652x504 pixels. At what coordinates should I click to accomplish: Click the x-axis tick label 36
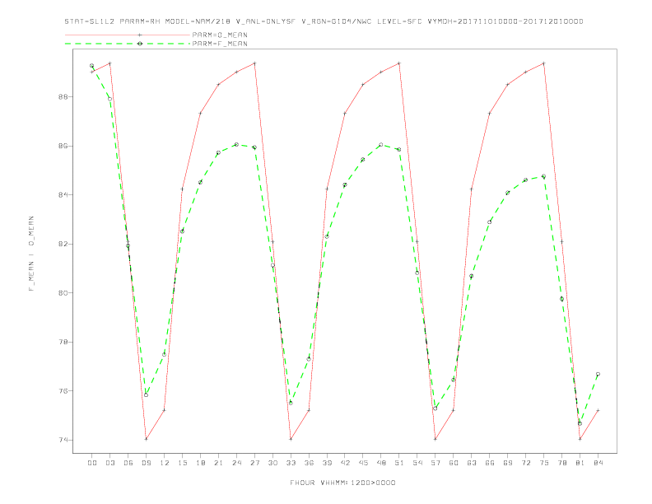point(309,463)
